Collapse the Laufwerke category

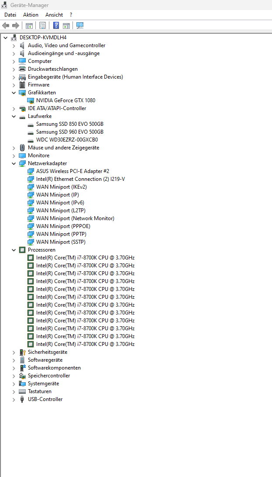coord(14,116)
